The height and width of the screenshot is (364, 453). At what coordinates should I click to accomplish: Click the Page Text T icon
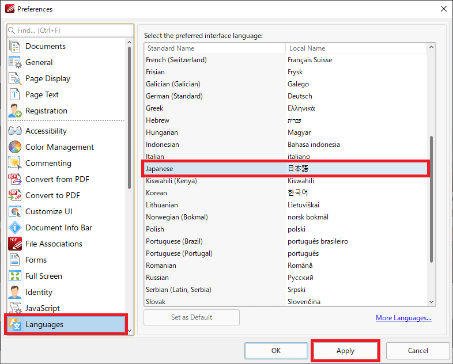(x=15, y=94)
